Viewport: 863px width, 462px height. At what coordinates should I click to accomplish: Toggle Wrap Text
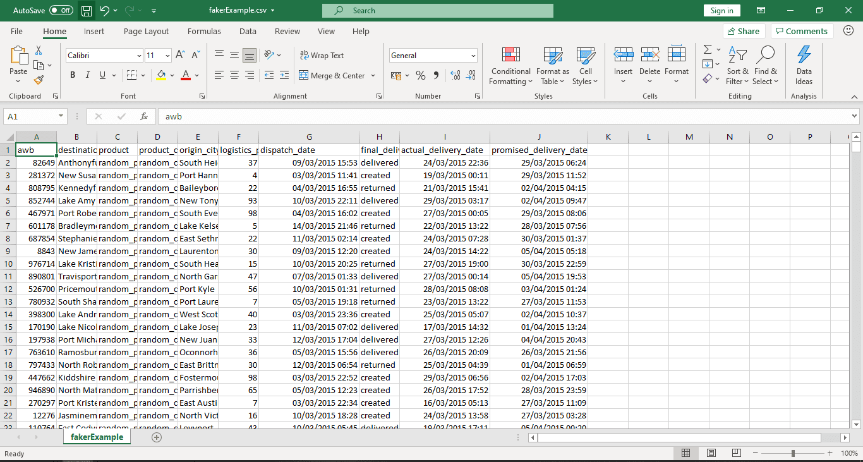pyautogui.click(x=322, y=56)
